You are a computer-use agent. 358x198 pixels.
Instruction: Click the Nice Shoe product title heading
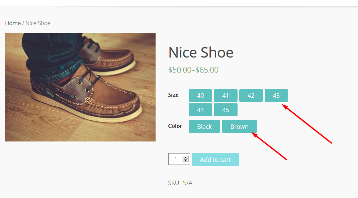(201, 53)
